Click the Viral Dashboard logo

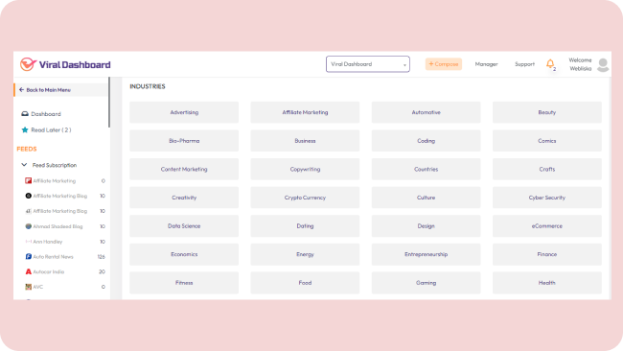[65, 64]
